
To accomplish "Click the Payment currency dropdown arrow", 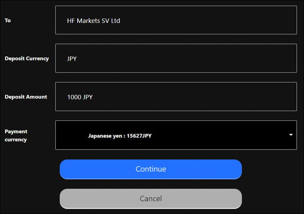I will coord(291,135).
